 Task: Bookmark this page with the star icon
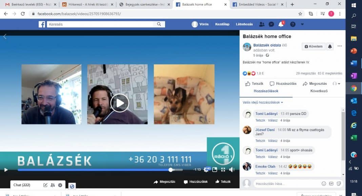click(300, 14)
